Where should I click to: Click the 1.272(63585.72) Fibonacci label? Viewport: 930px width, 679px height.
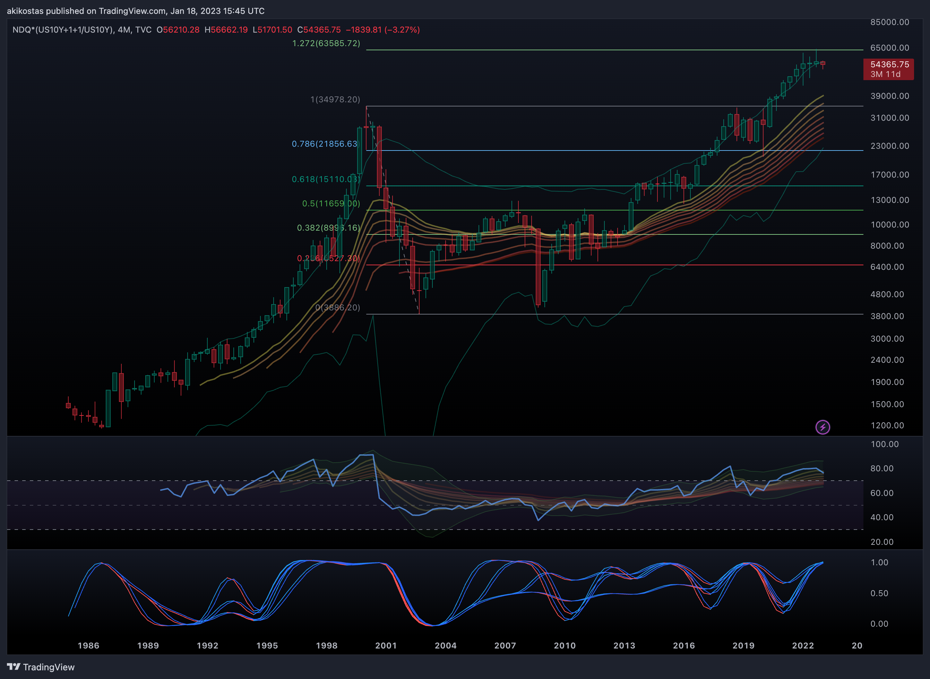pyautogui.click(x=326, y=43)
